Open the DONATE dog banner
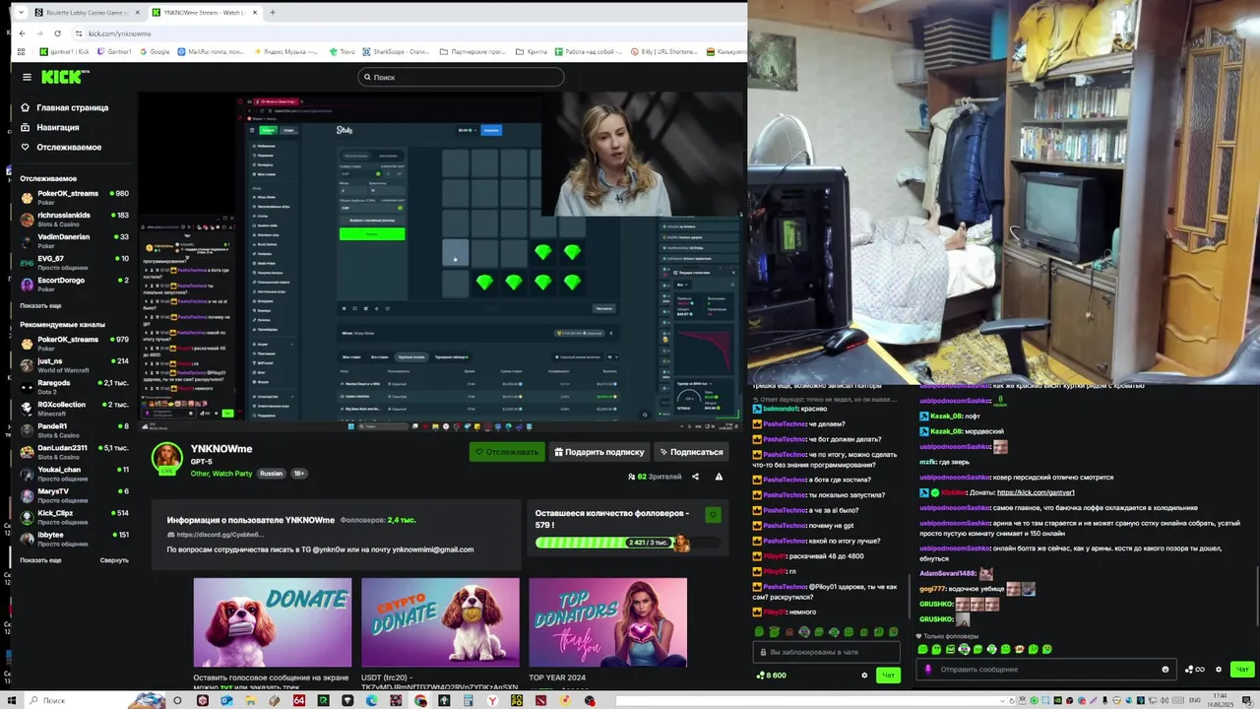 [273, 622]
